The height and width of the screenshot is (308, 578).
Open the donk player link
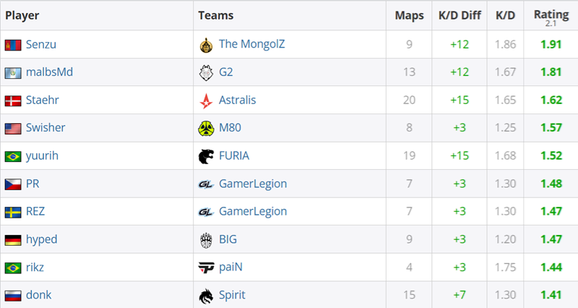coord(39,295)
